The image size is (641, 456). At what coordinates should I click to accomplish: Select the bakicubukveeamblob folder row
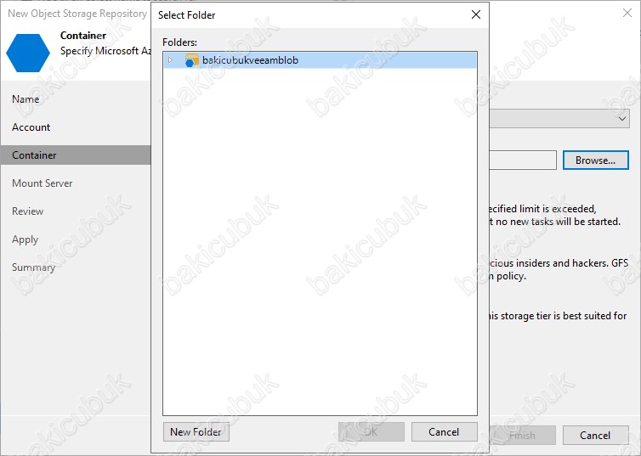[x=320, y=60]
